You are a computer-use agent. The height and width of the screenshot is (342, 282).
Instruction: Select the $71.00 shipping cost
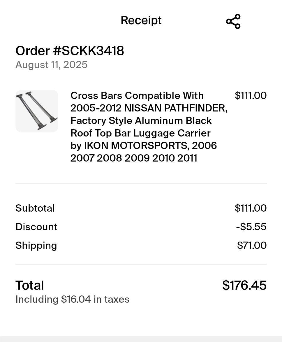(x=252, y=245)
